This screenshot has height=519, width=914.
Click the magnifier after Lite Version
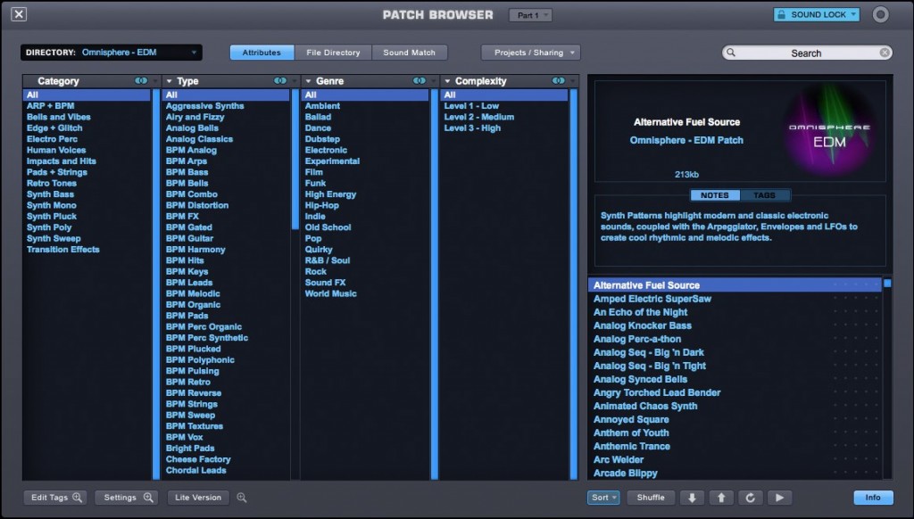coord(241,498)
